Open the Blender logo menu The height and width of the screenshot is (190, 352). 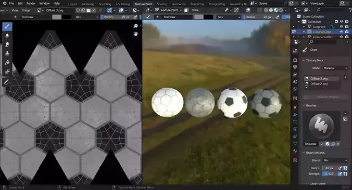[5, 3]
